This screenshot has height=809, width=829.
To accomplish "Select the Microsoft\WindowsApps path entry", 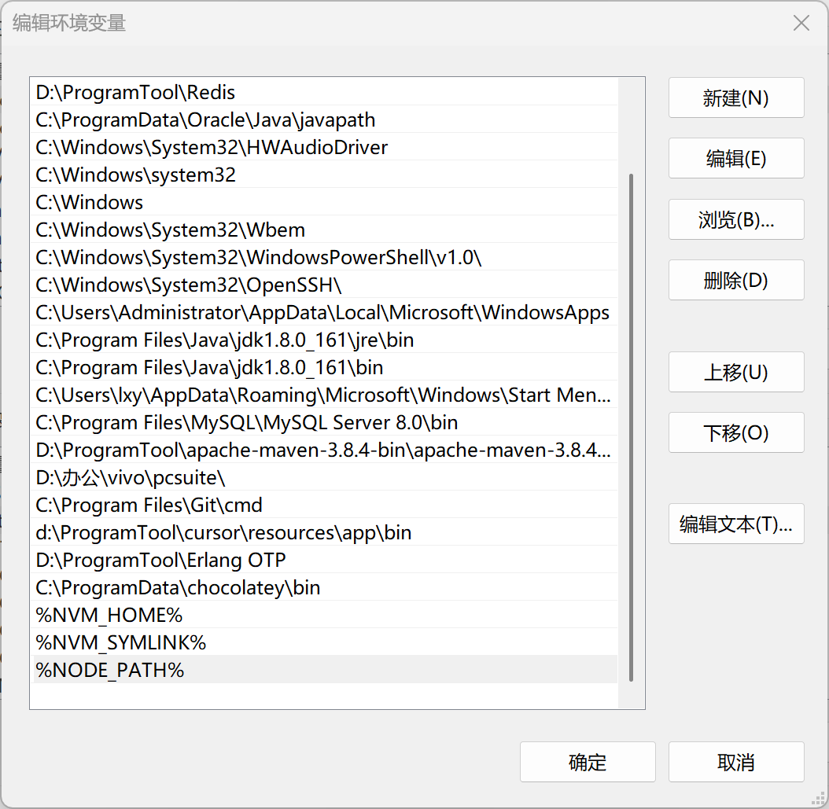I will [325, 312].
